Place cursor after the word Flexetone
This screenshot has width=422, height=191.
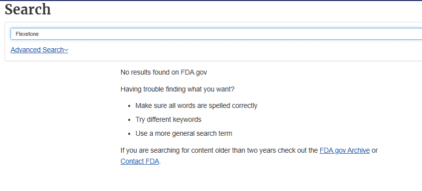[39, 34]
